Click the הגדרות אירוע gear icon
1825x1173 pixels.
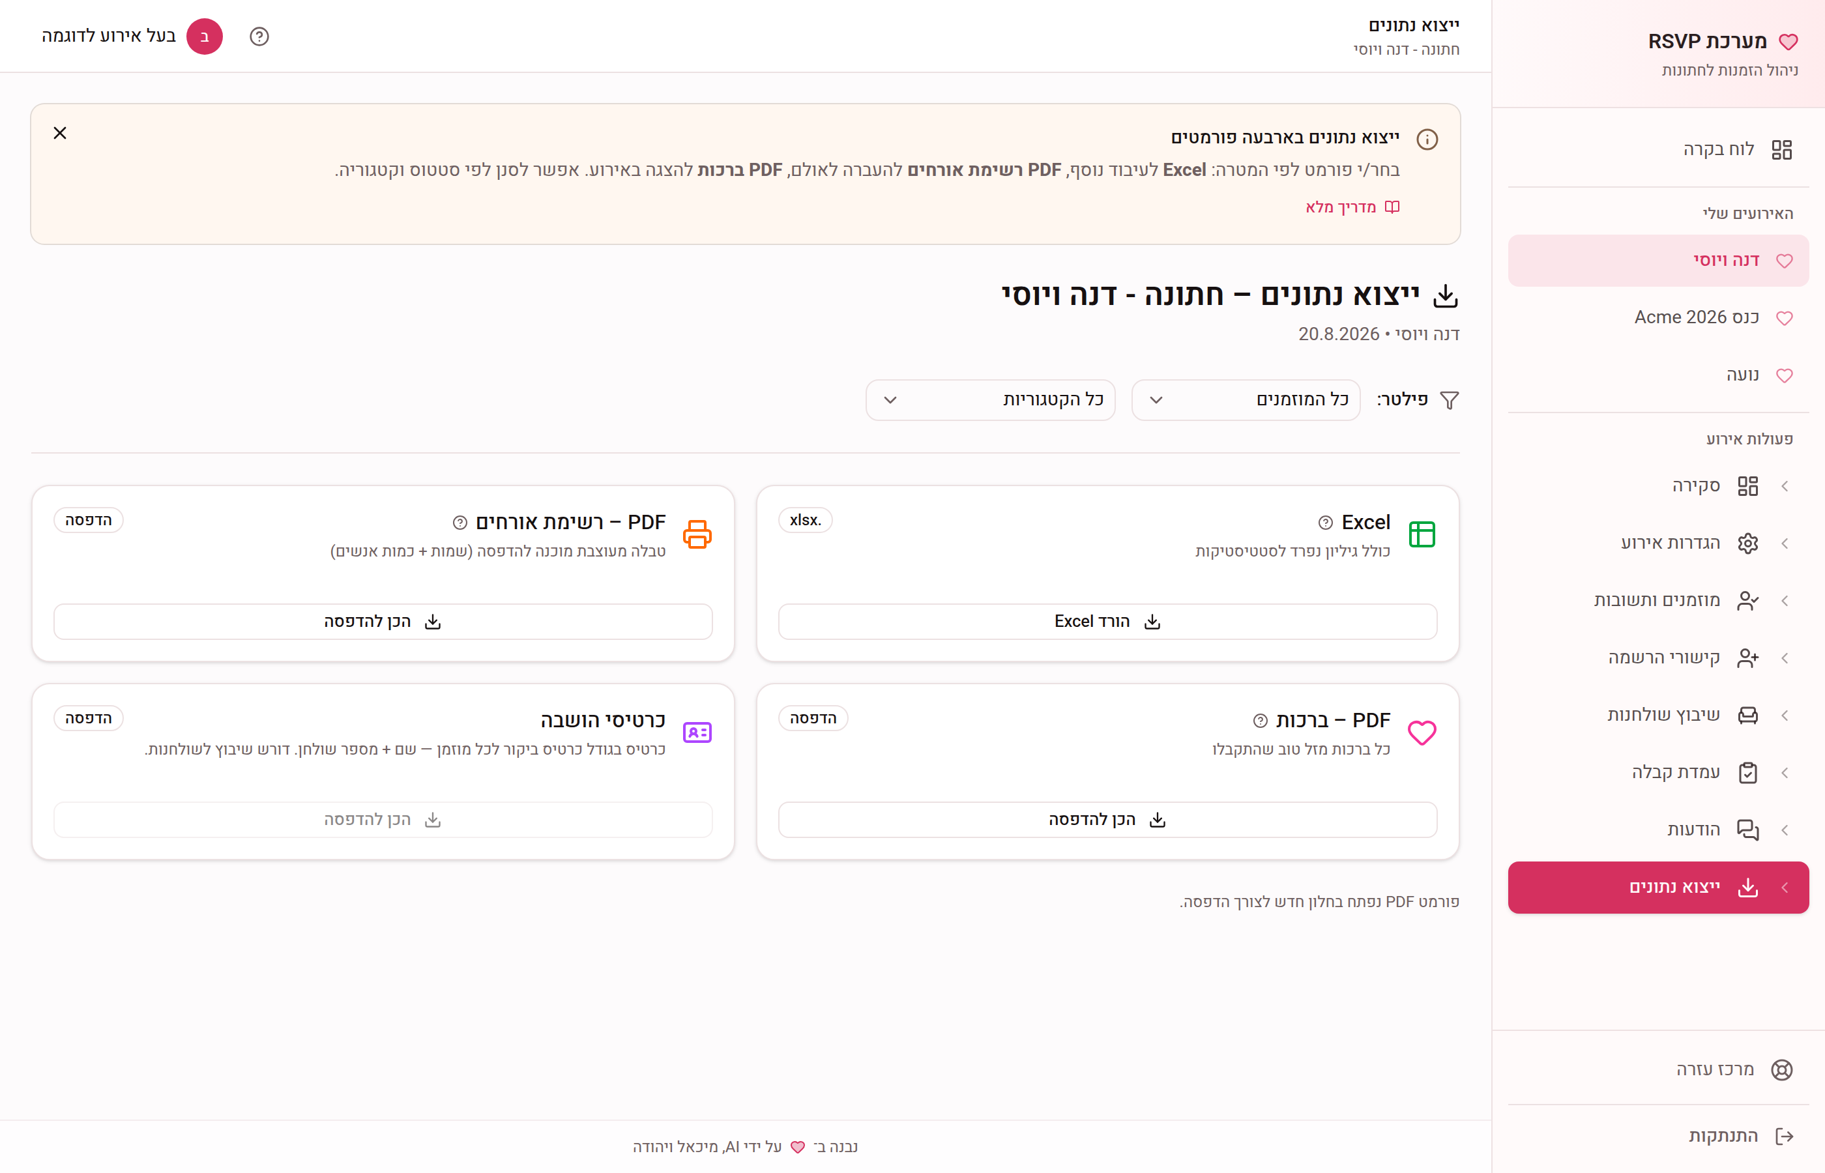pyautogui.click(x=1748, y=543)
